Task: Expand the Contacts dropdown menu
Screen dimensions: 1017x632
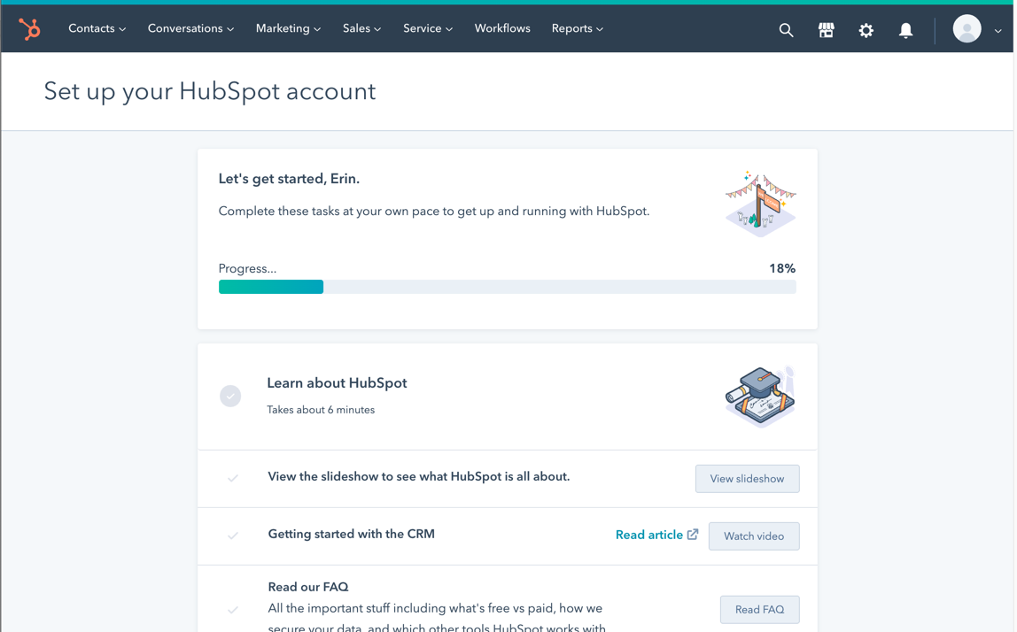Action: point(97,28)
